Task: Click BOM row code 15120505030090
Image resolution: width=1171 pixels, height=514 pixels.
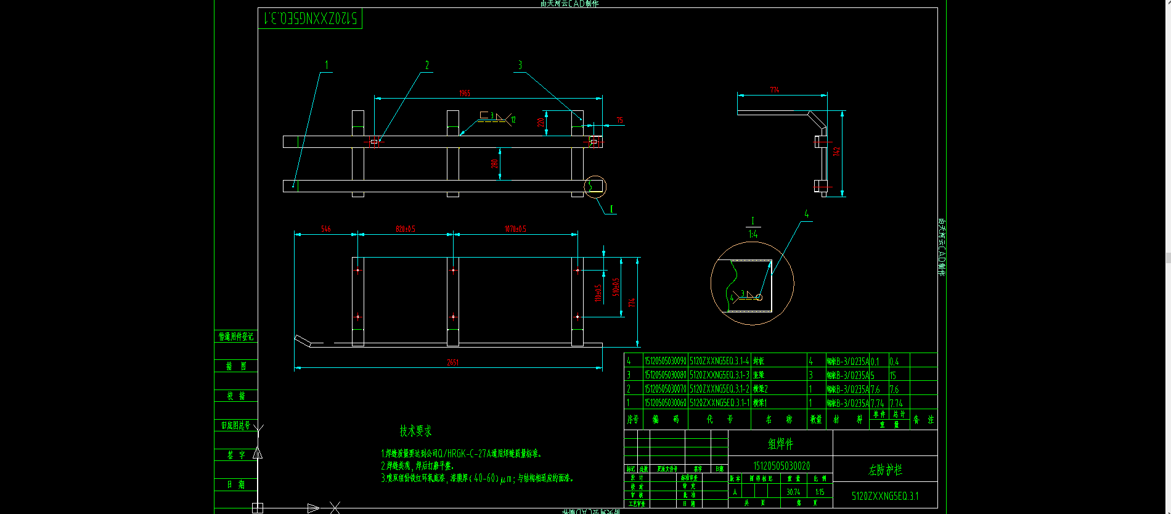Action: coord(666,361)
